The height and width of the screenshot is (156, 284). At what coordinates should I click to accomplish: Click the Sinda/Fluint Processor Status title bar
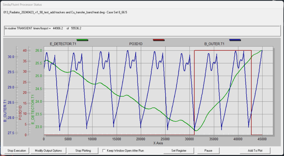click(x=142, y=4)
